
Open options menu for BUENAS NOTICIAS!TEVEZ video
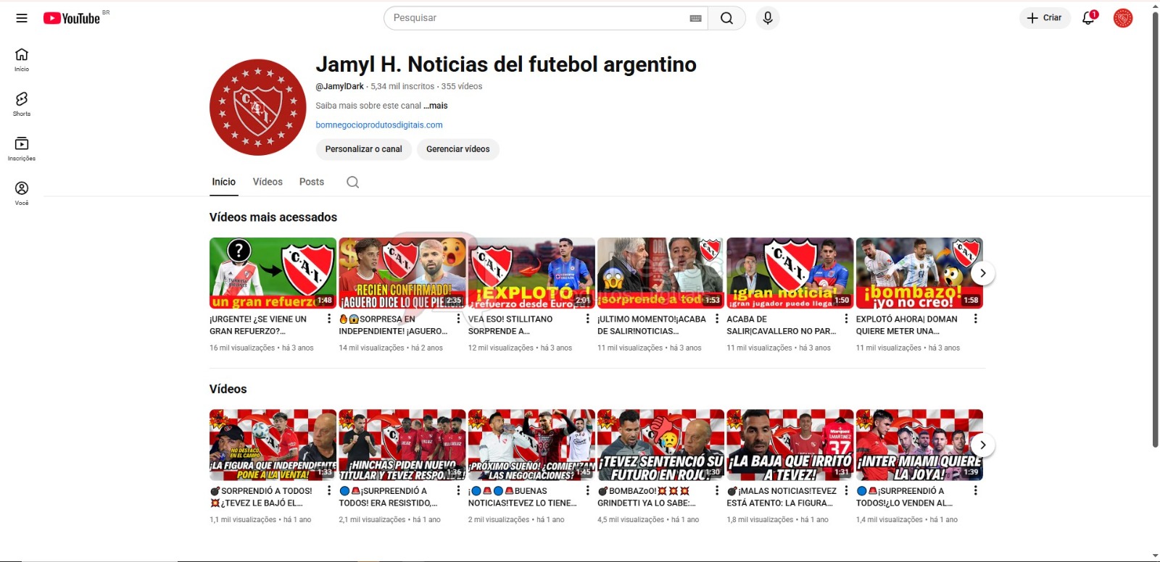[x=587, y=490]
